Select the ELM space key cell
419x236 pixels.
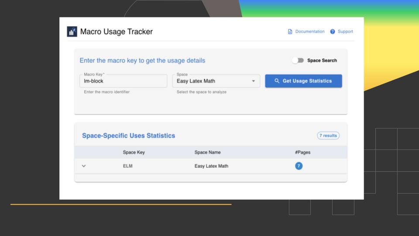click(128, 166)
